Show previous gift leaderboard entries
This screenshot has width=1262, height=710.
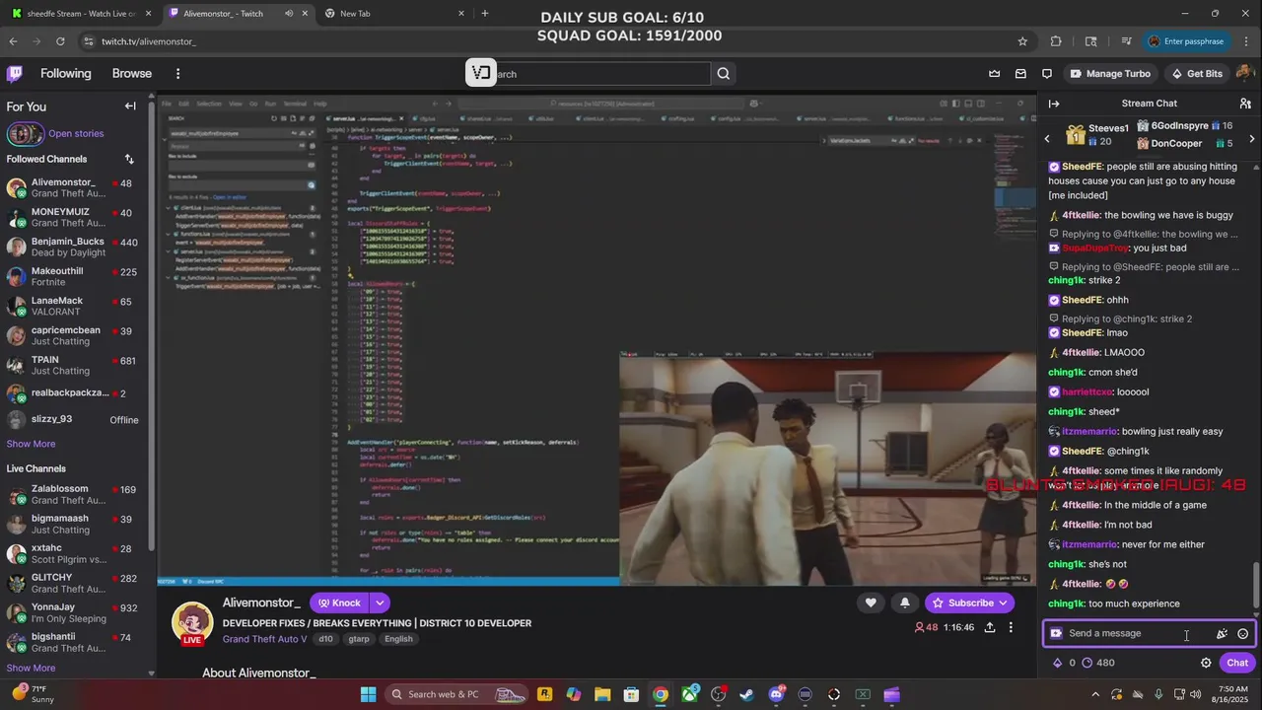1047,139
